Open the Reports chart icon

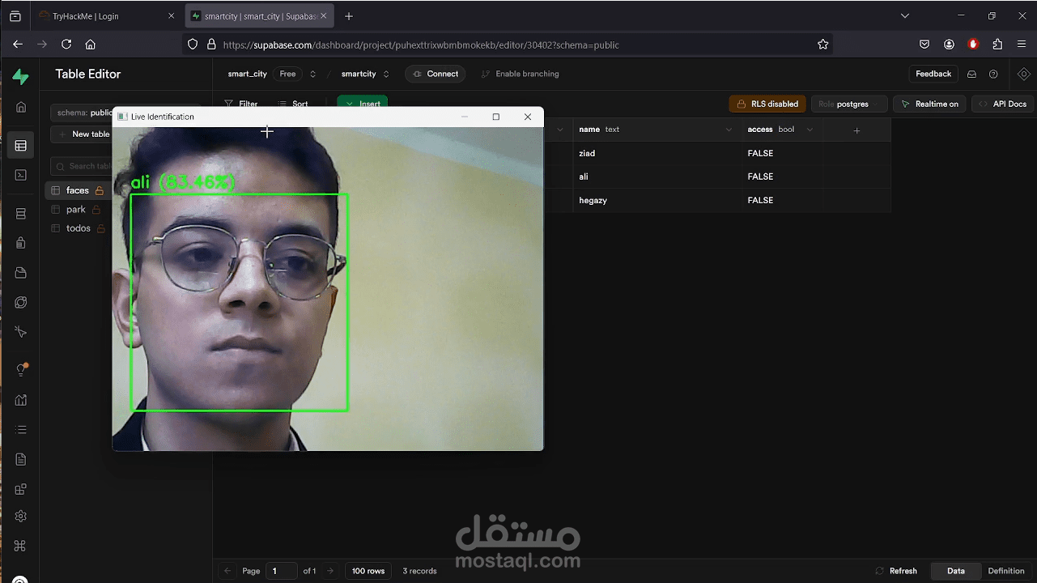21,400
